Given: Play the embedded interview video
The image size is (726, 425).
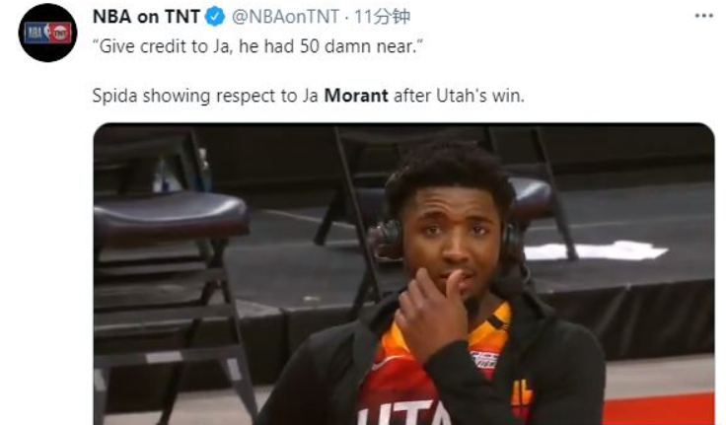Looking at the screenshot, I should tap(403, 274).
